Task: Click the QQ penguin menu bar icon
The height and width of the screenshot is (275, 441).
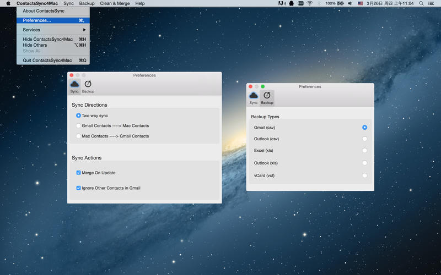Action: pyautogui.click(x=291, y=3)
